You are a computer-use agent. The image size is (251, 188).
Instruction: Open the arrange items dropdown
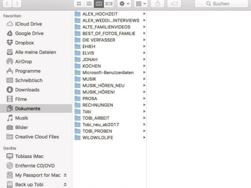(x=141, y=4)
